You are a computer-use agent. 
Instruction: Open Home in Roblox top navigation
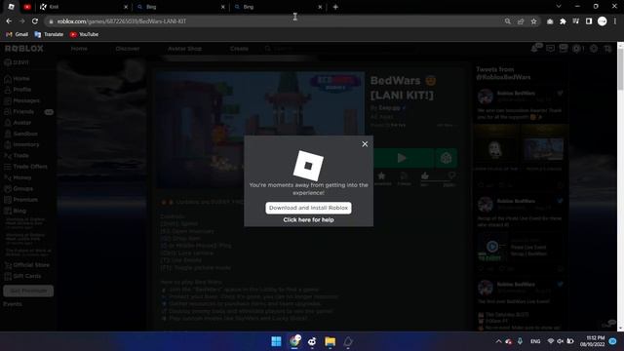[x=79, y=49]
